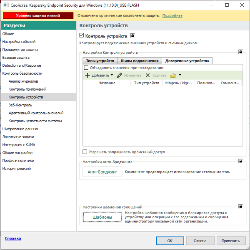Uncheck the Контроль устройств checkbox

tap(82, 35)
